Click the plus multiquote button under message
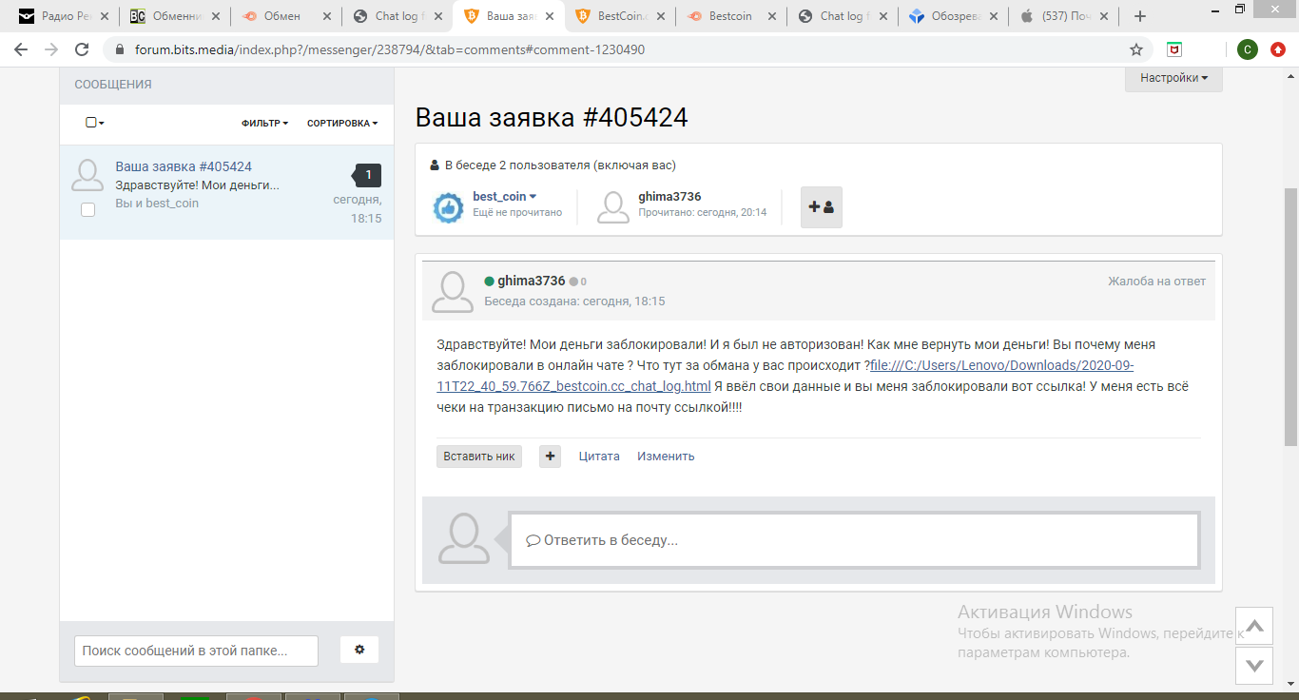The width and height of the screenshot is (1299, 700). 550,457
